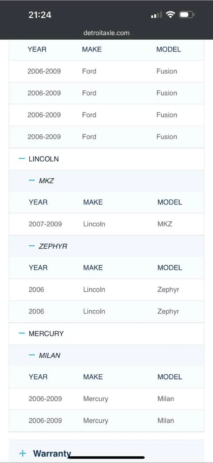
Task: Select the 2007-2009 Lincoln MKZ row
Action: (106, 224)
